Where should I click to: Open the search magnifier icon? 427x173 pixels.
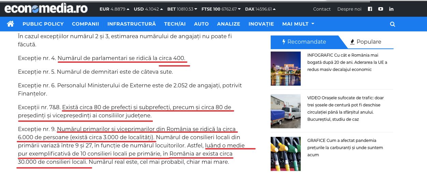click(393, 24)
